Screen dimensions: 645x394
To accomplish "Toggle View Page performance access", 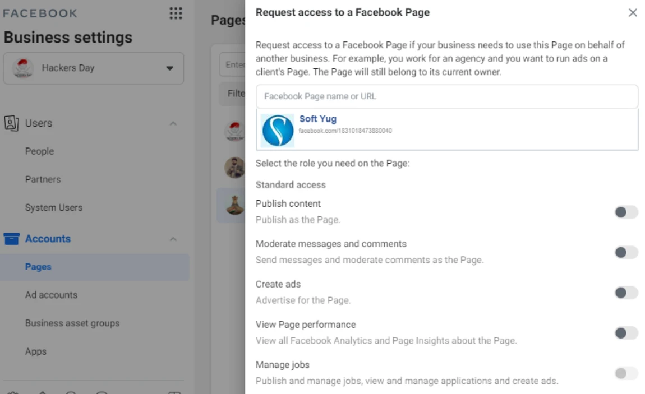I will pyautogui.click(x=626, y=333).
